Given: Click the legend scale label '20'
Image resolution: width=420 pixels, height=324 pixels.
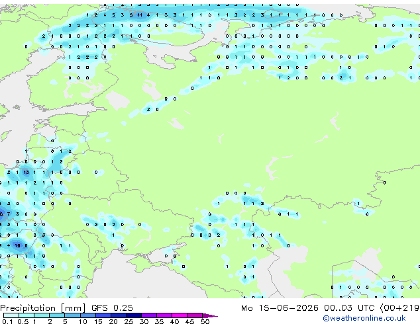Looking at the screenshot, I should [113, 321].
